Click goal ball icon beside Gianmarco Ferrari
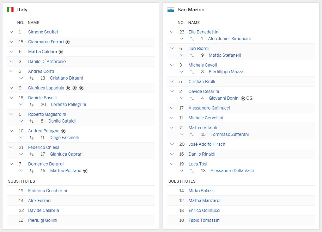The width and height of the screenshot is (322, 232). point(68,42)
